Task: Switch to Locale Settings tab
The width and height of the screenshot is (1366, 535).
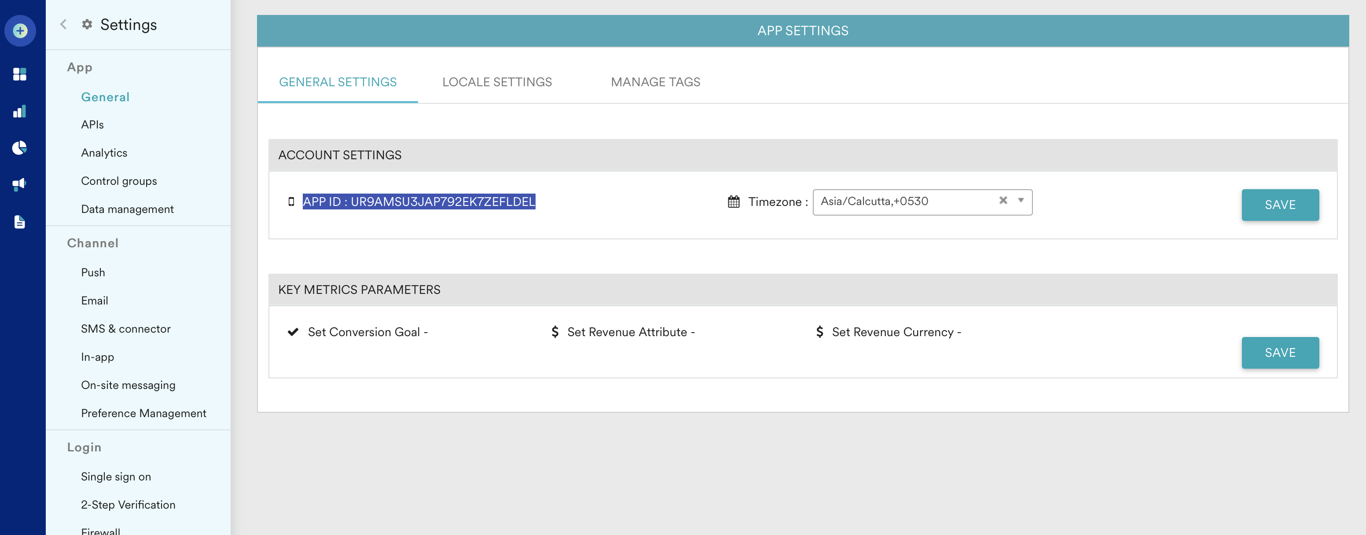Action: tap(497, 82)
